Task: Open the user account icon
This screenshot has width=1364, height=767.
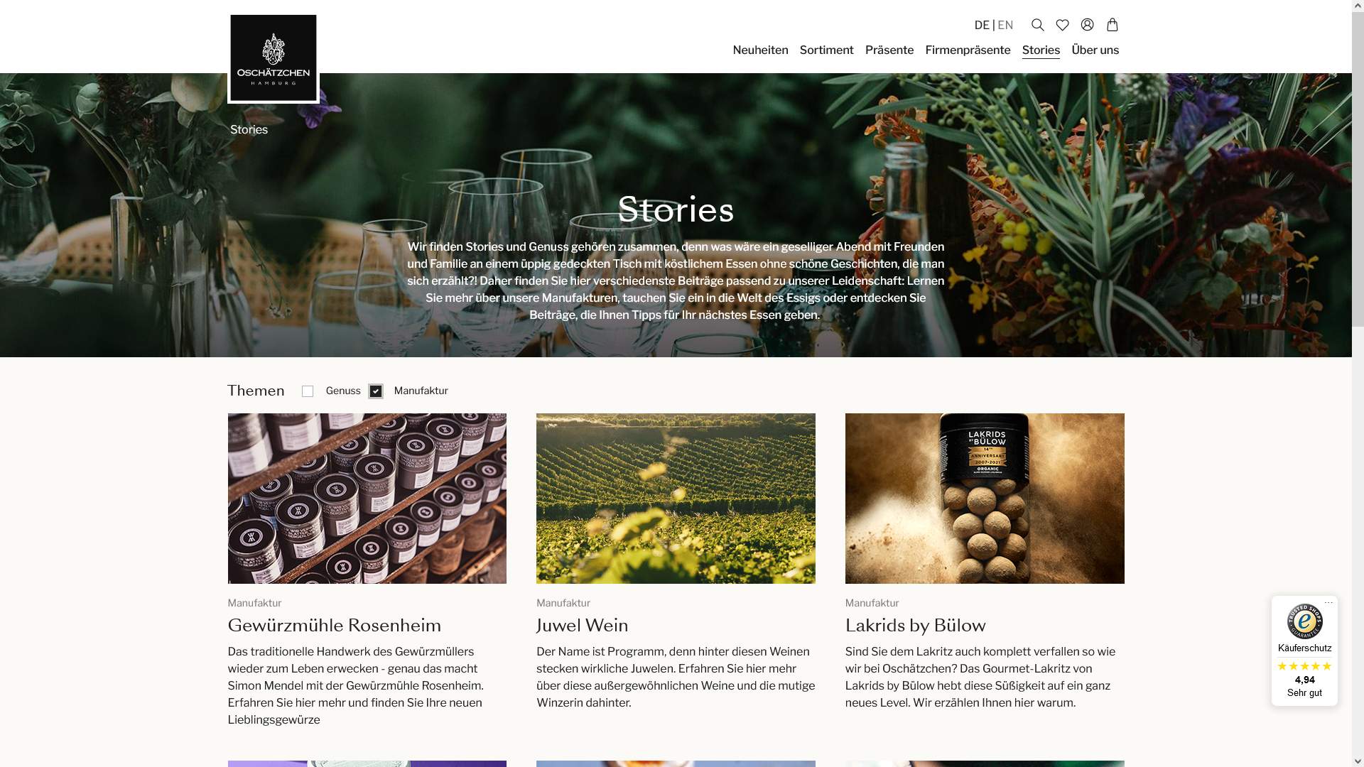Action: (1087, 25)
